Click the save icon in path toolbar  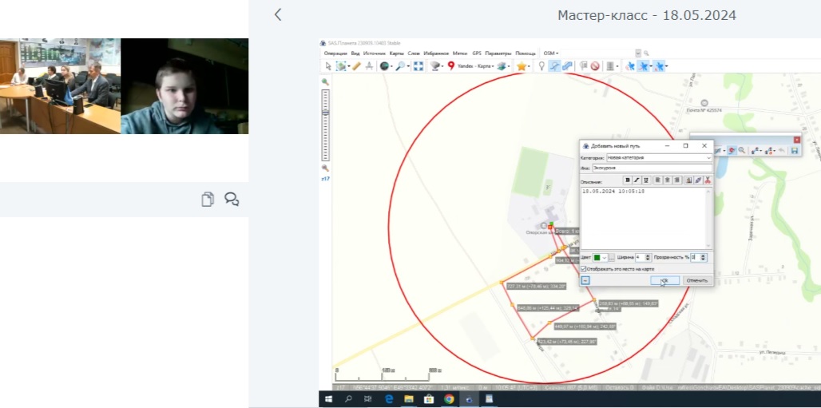794,150
